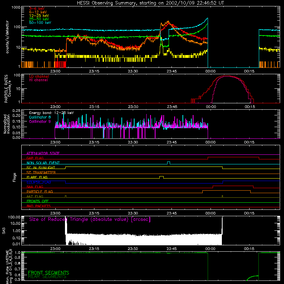This screenshot has height=284, width=284.
Task: Click the 100.00 value on the SAS axis
Action: pos(14,217)
